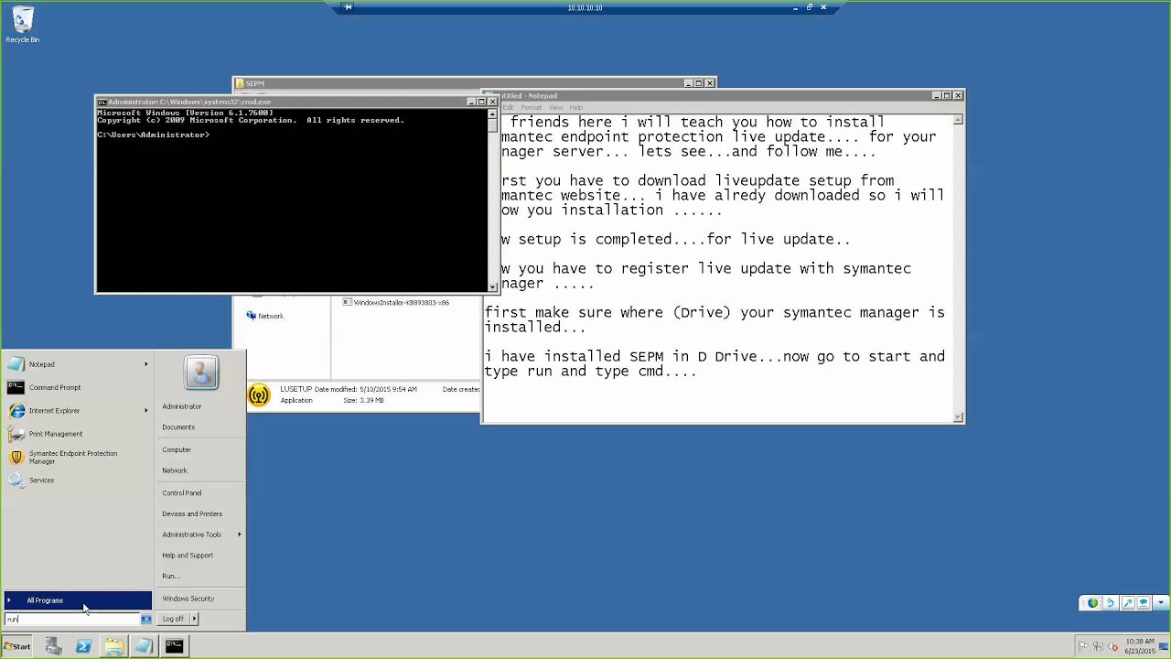Launch Command Prompt from Start menu
Screen dimensions: 1171x659
click(77, 387)
